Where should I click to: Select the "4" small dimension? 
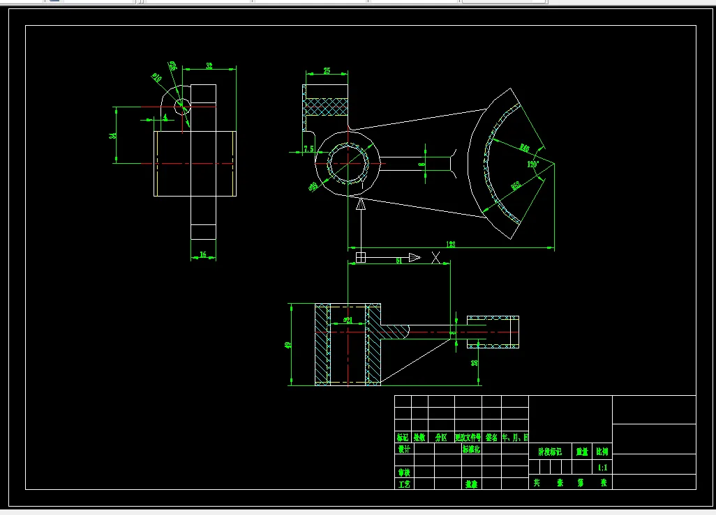[165, 117]
